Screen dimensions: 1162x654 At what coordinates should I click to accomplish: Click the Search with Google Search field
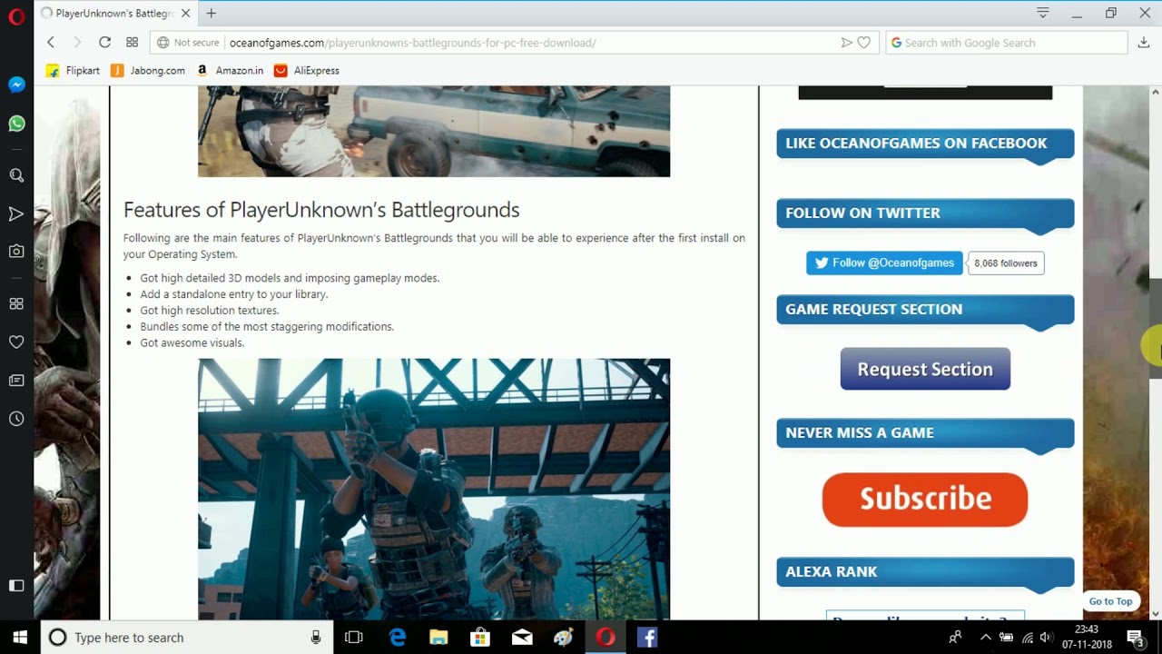(x=1006, y=43)
